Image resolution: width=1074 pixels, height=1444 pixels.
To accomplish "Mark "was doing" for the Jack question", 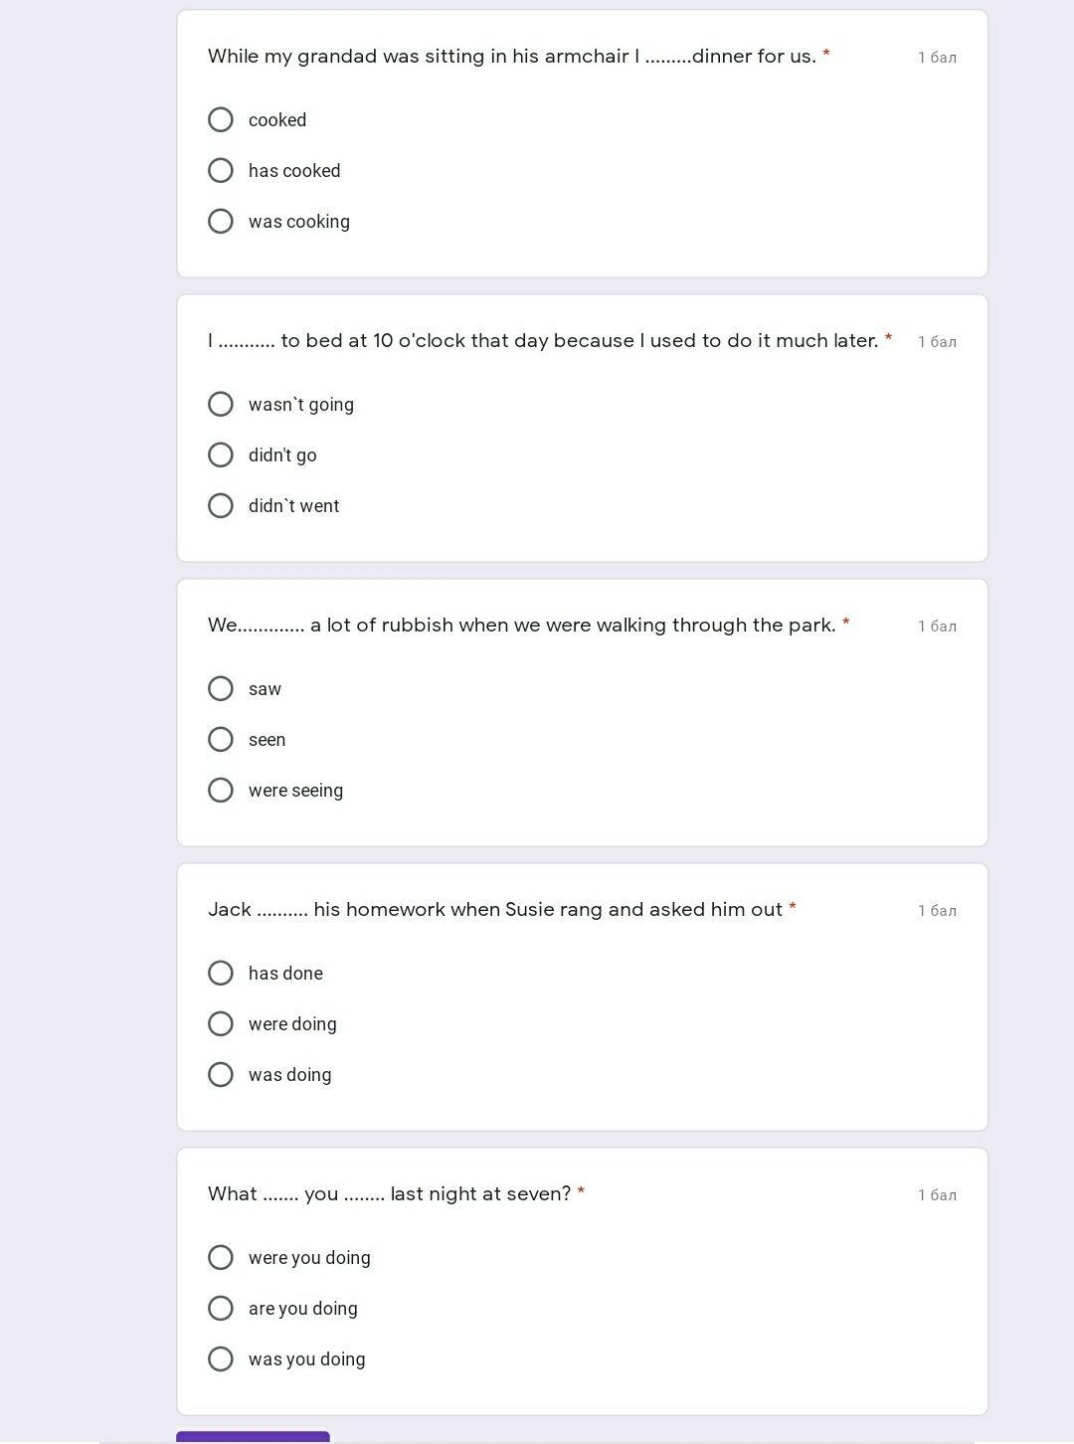I will tap(221, 1075).
